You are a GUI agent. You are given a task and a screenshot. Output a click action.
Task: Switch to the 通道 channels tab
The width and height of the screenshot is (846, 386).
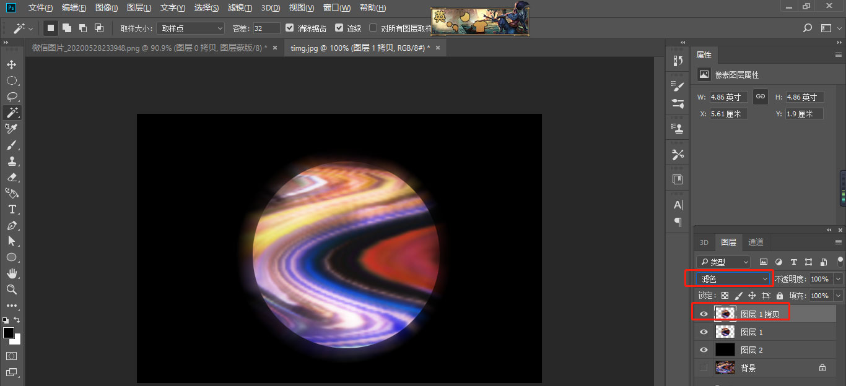click(x=756, y=242)
